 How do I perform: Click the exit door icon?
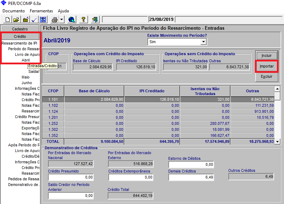pyautogui.click(x=95, y=19)
